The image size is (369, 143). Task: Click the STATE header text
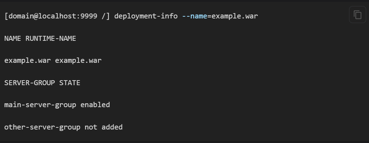(x=70, y=83)
